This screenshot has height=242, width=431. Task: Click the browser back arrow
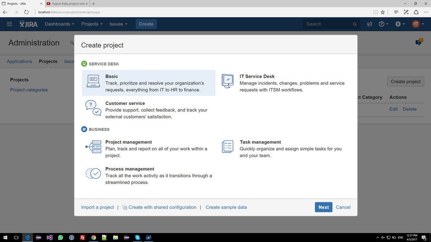[5, 12]
